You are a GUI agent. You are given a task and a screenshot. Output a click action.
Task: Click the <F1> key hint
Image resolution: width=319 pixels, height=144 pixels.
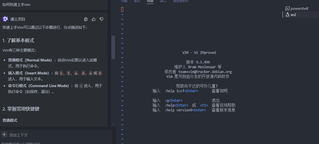coord(204,105)
